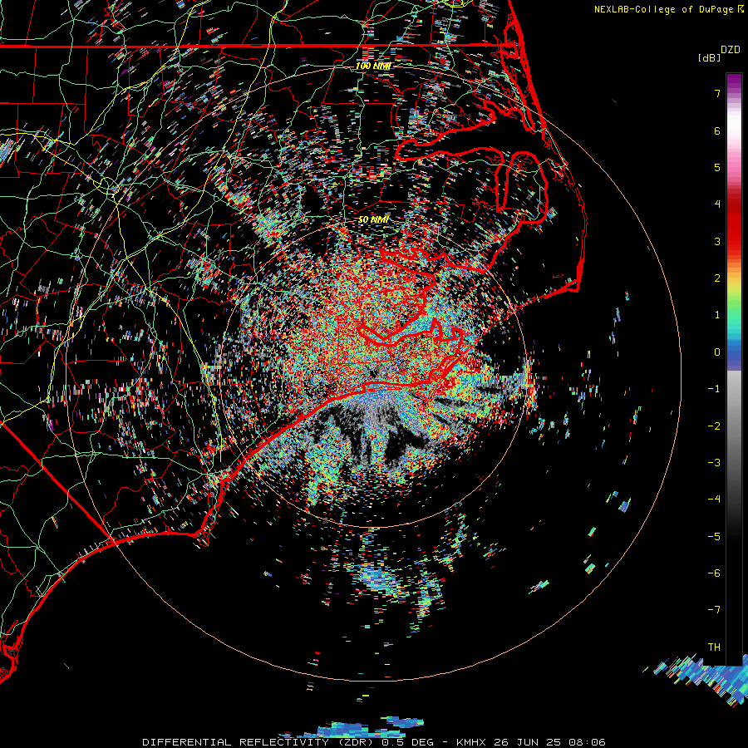Viewport: 748px width, 748px height.
Task: Click the TH threshold label on scale
Action: click(714, 647)
